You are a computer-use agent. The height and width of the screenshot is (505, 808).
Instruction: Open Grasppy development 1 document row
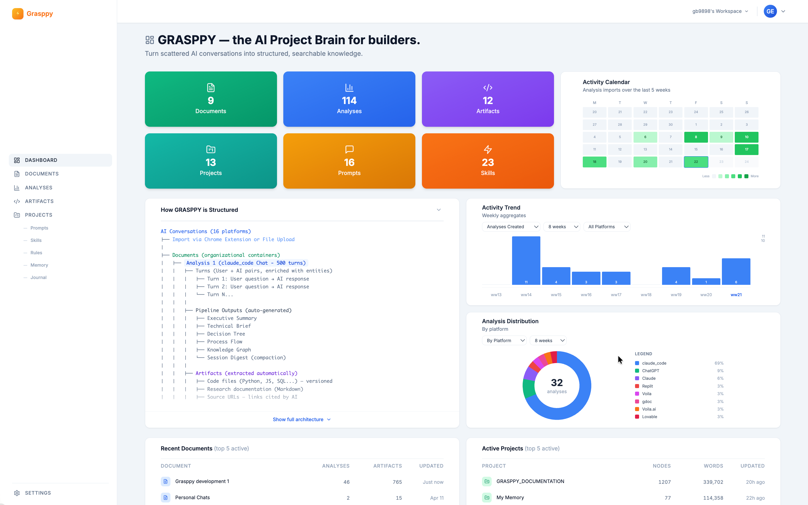tap(302, 482)
